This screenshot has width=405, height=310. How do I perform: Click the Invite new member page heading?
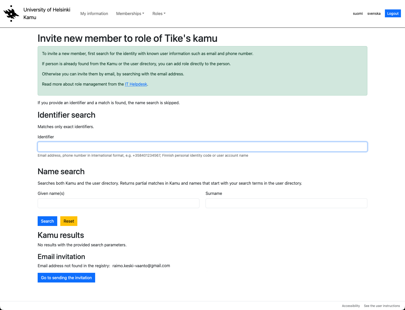click(x=127, y=38)
